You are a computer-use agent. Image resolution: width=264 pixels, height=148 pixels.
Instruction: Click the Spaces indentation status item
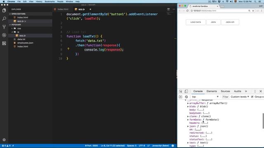pyautogui.click(x=132, y=146)
